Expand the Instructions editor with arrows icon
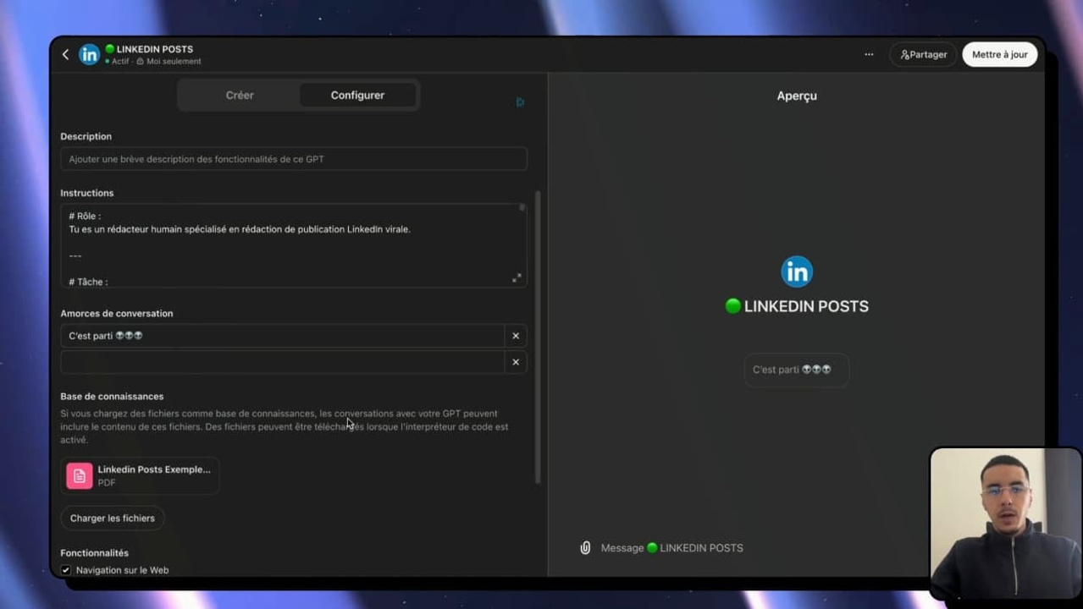The image size is (1083, 609). [x=517, y=278]
